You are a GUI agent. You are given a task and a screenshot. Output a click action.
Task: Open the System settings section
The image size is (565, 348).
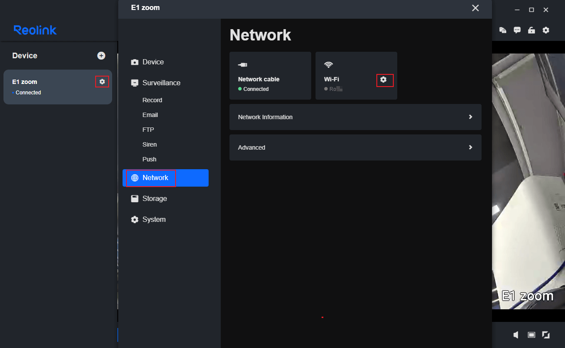pos(154,219)
